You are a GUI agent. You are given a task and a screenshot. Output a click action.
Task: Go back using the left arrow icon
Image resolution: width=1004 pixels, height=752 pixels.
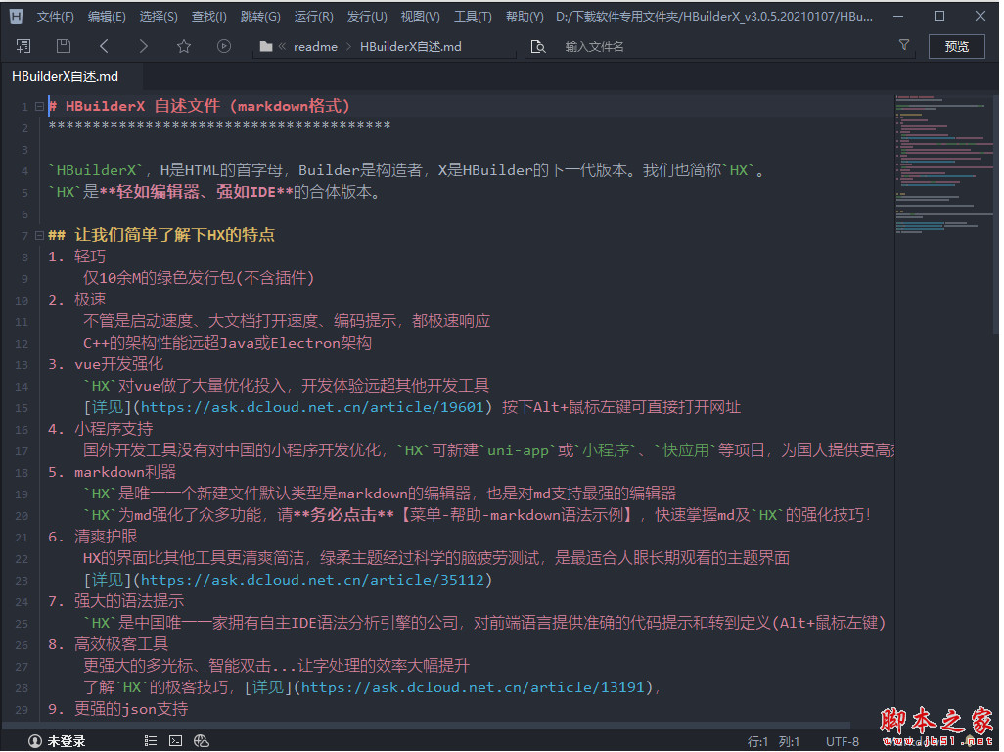click(x=104, y=46)
